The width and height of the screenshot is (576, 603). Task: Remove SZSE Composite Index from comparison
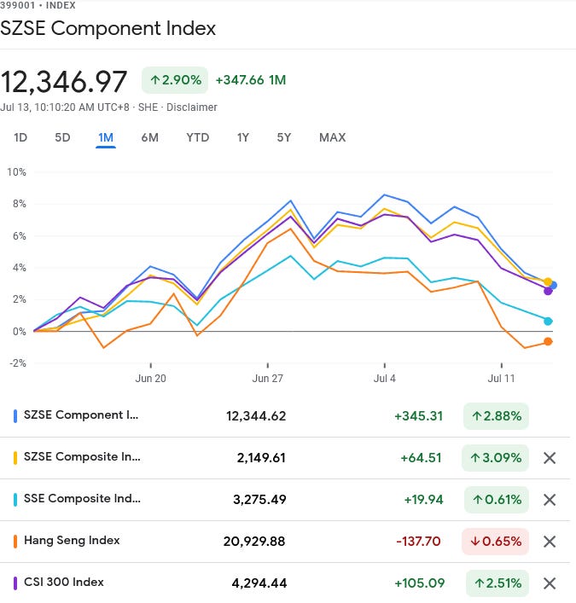[x=550, y=458]
